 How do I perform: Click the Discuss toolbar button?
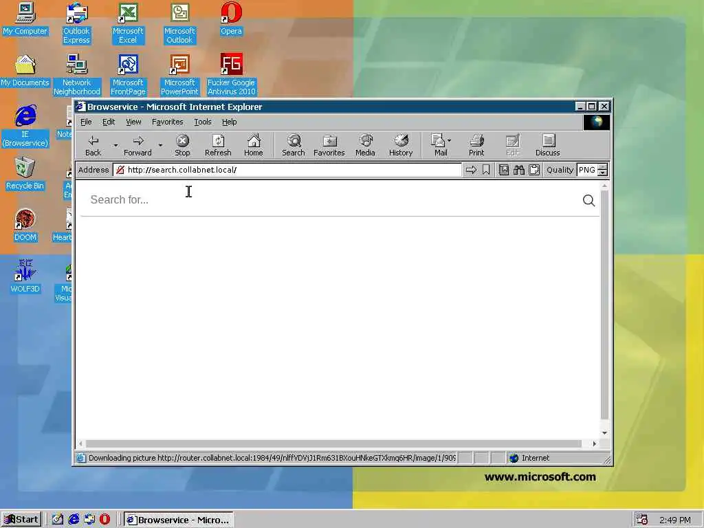[548, 146]
